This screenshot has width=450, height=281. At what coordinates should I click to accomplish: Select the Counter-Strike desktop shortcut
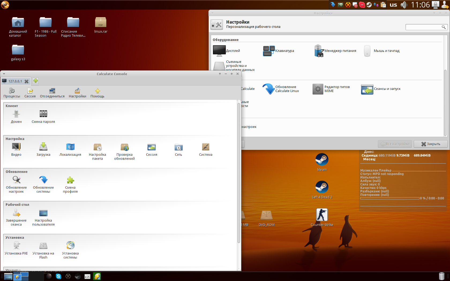tap(322, 217)
